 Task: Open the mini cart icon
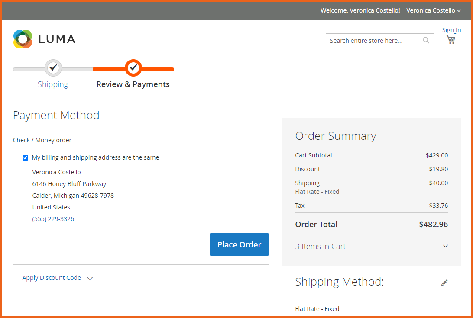(x=451, y=39)
